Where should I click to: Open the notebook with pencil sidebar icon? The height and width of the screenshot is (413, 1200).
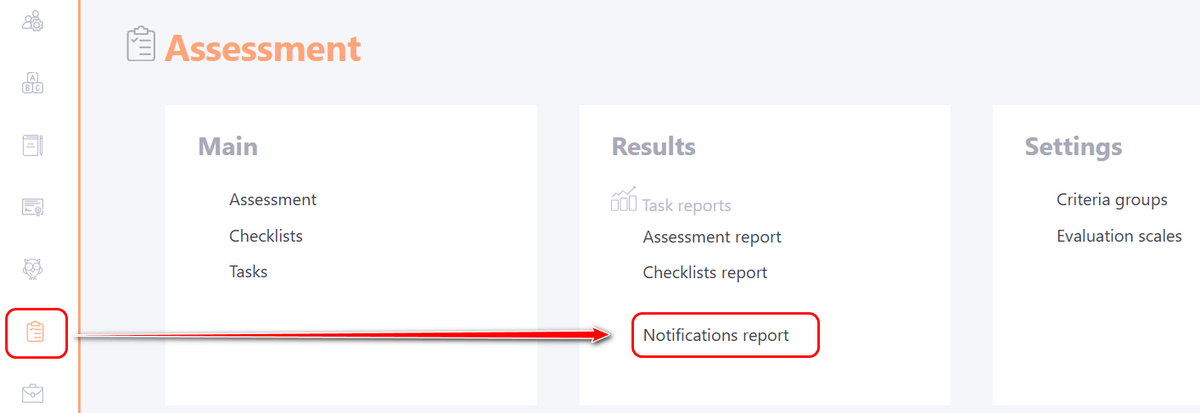[x=33, y=145]
